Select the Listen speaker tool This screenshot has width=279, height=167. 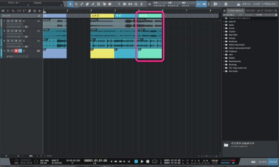point(110,4)
